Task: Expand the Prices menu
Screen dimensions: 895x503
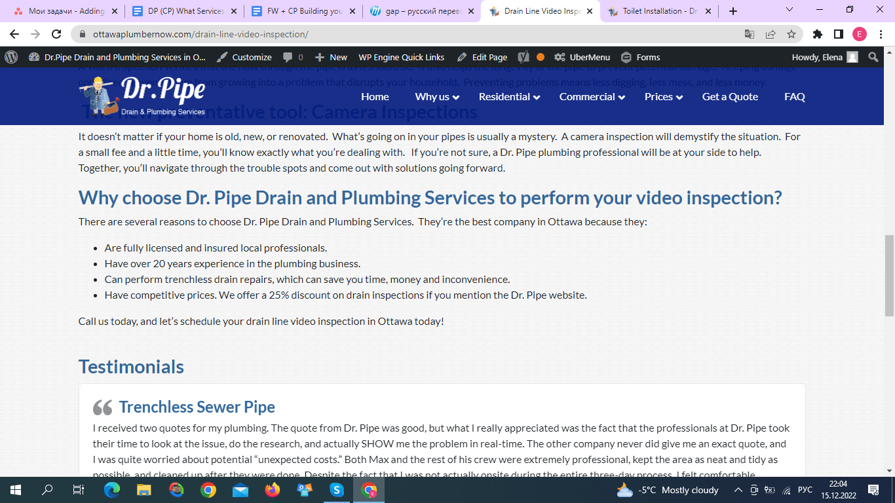Action: 664,96
